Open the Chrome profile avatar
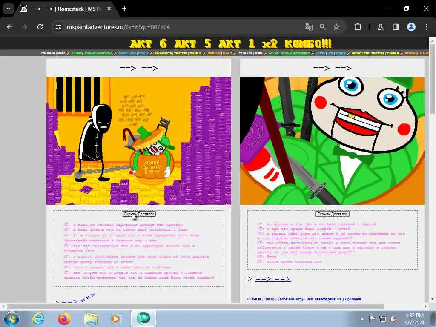Viewport: 436px width, 327px height. (x=411, y=27)
